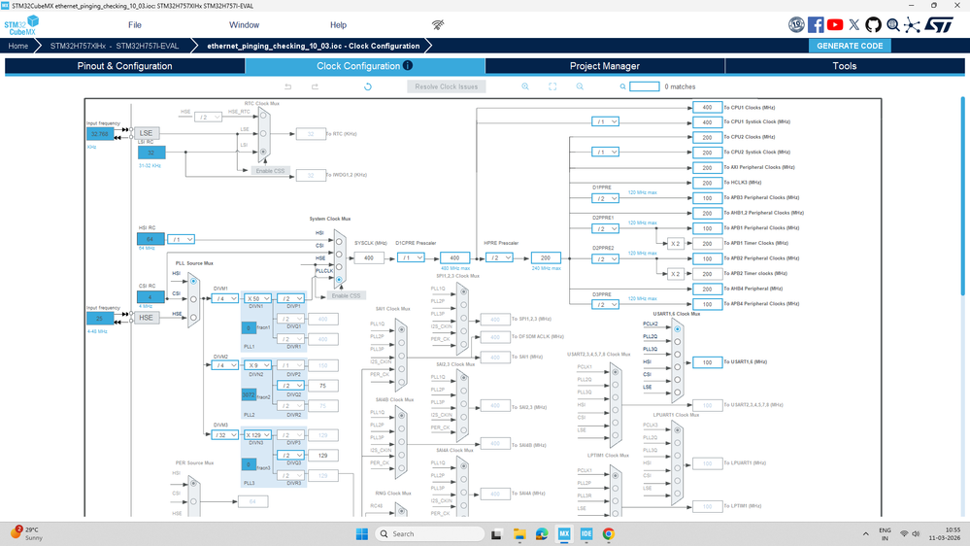Image resolution: width=970 pixels, height=546 pixels.
Task: Zoom in on the clock diagram
Action: click(x=525, y=86)
